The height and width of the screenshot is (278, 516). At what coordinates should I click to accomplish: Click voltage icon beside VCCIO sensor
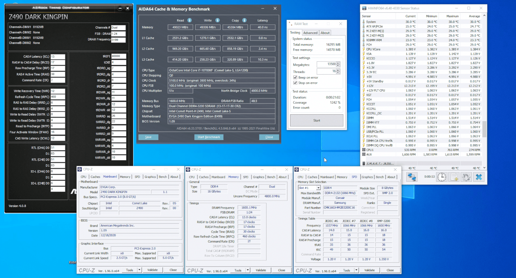click(x=364, y=58)
